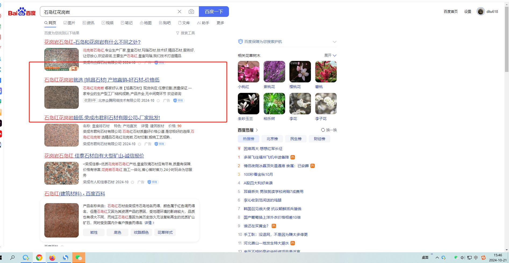The width and height of the screenshot is (509, 263).
Task: Open the 旭昌石材 granite result thumbnail
Action: point(62,97)
